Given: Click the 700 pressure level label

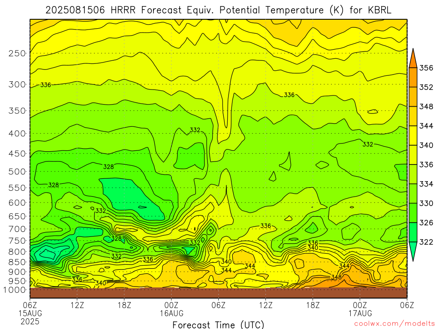Looking at the screenshot, I should 17,229.
